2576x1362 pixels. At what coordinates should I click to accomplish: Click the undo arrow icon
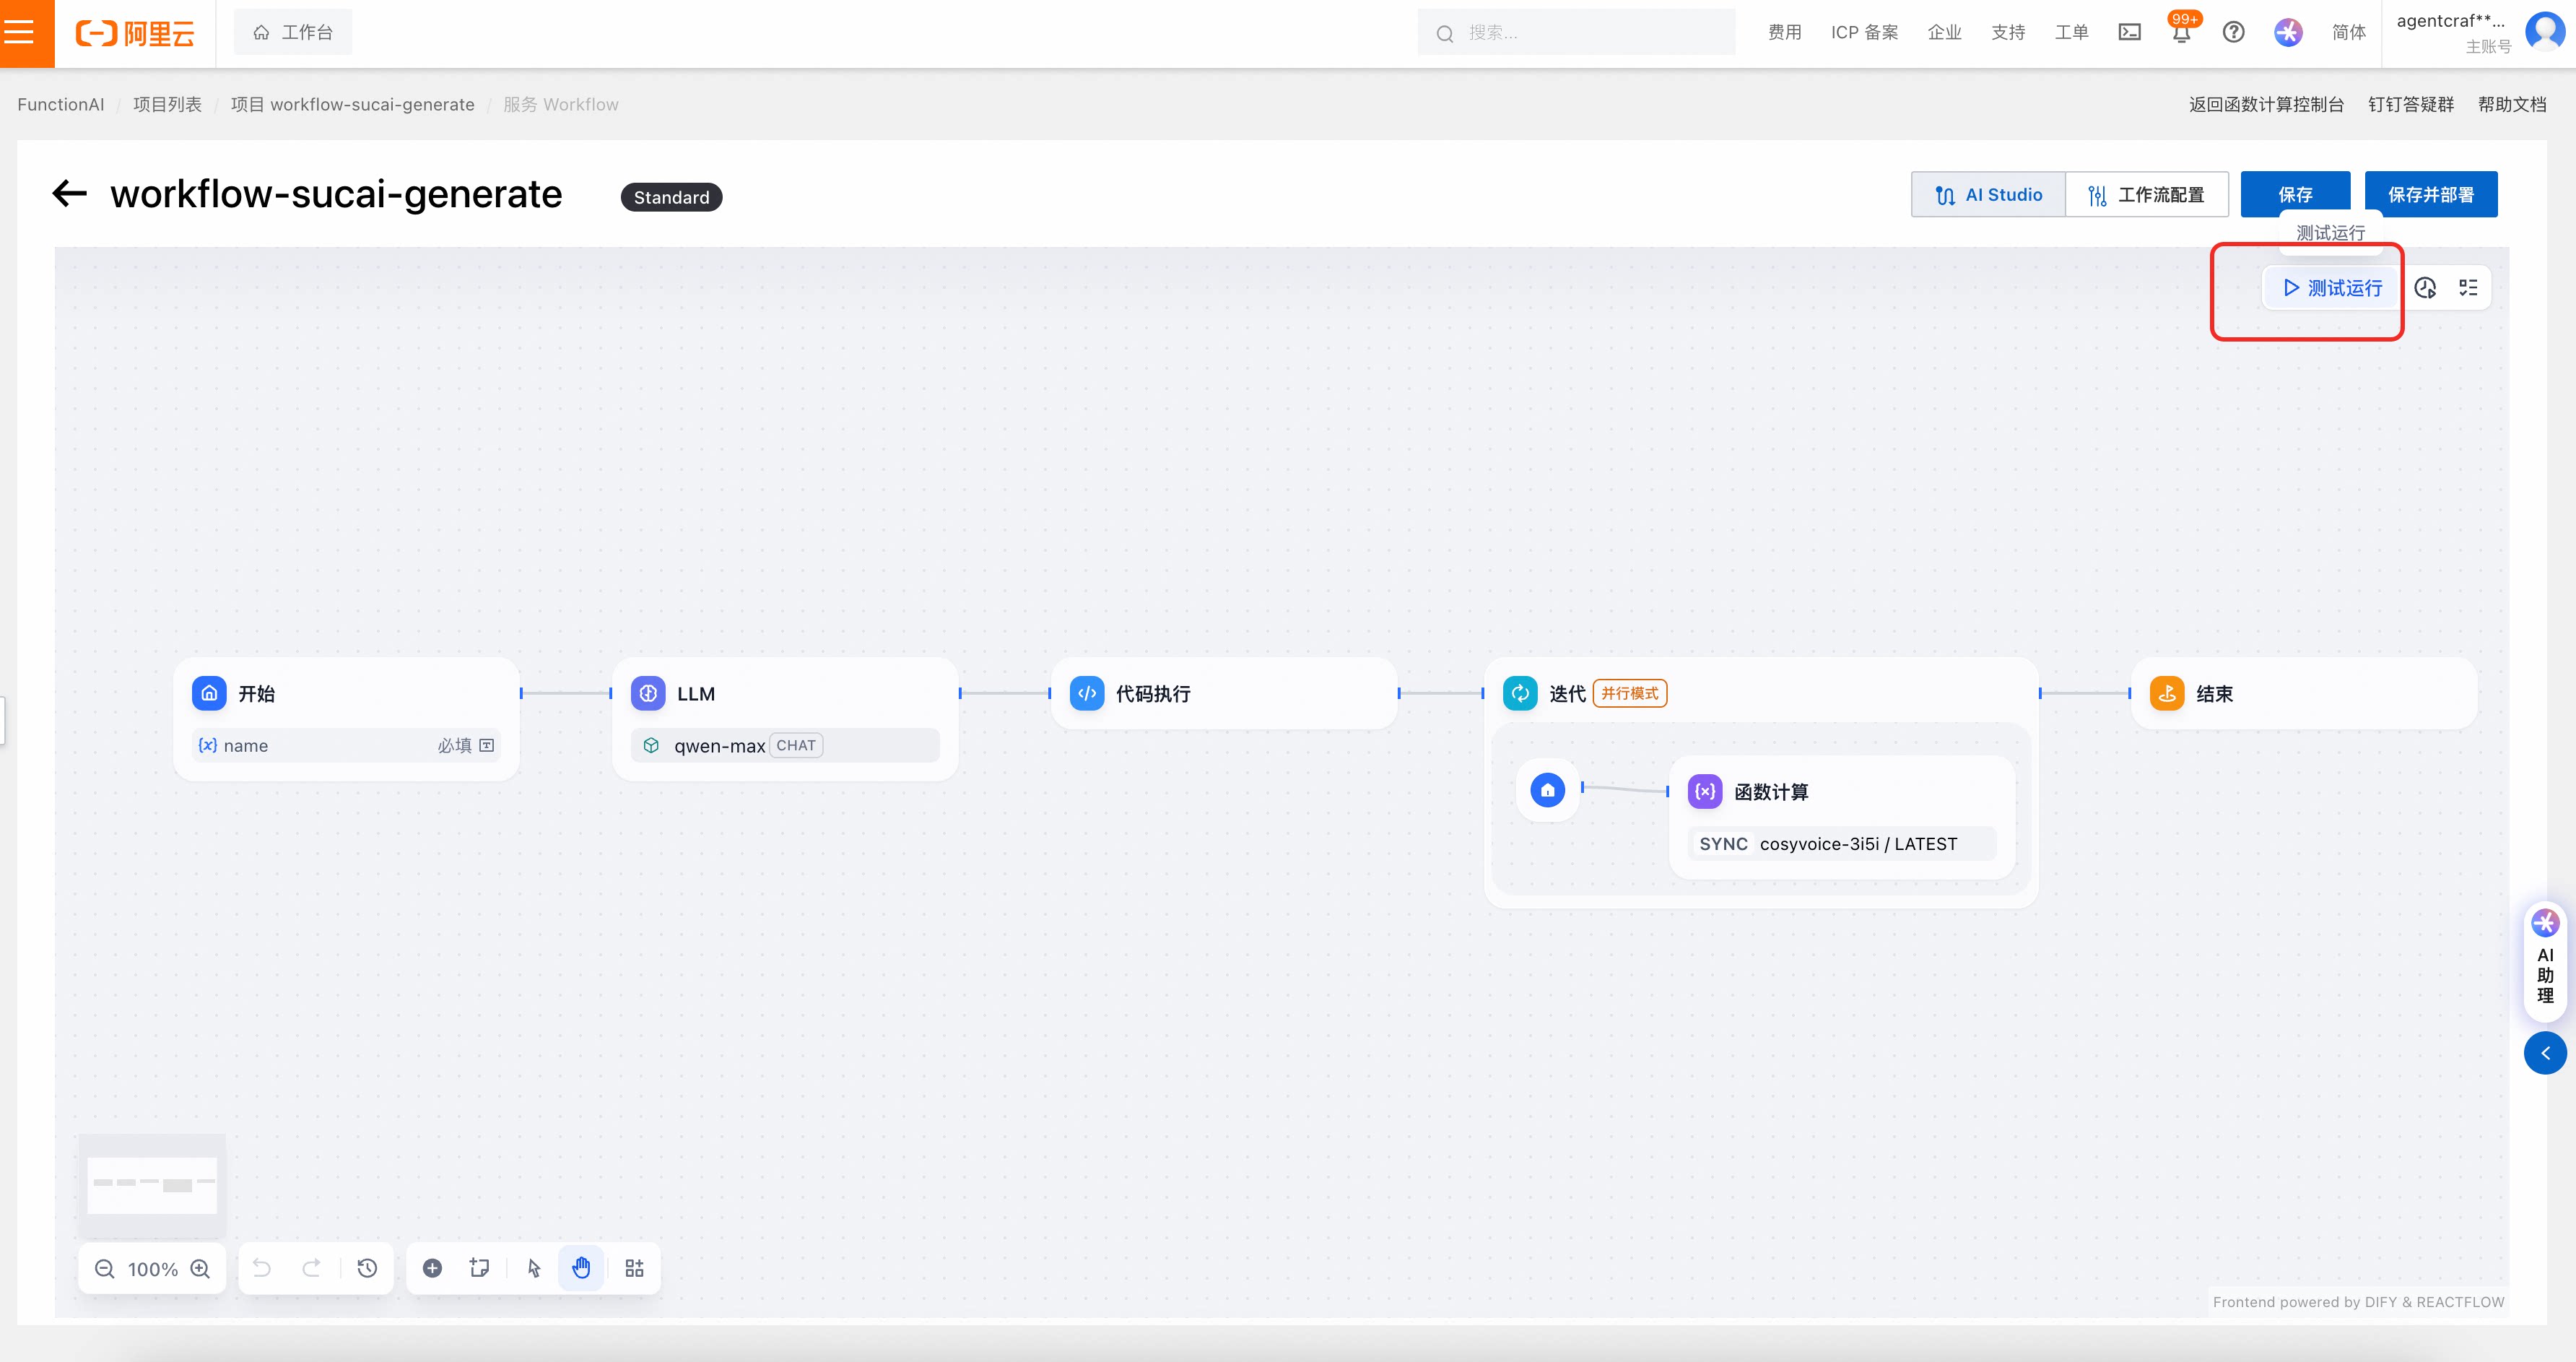[262, 1268]
